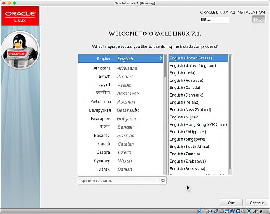Choose English (Hong Kong SAR China) locale
The width and height of the screenshot is (270, 214).
coord(199,124)
